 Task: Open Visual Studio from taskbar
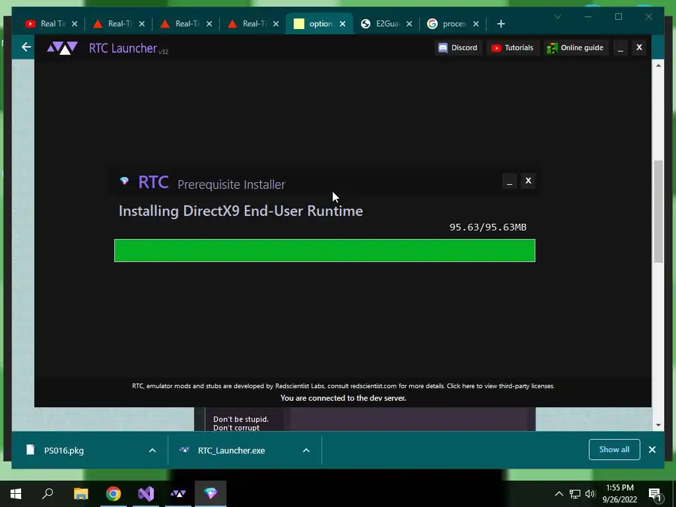(146, 494)
